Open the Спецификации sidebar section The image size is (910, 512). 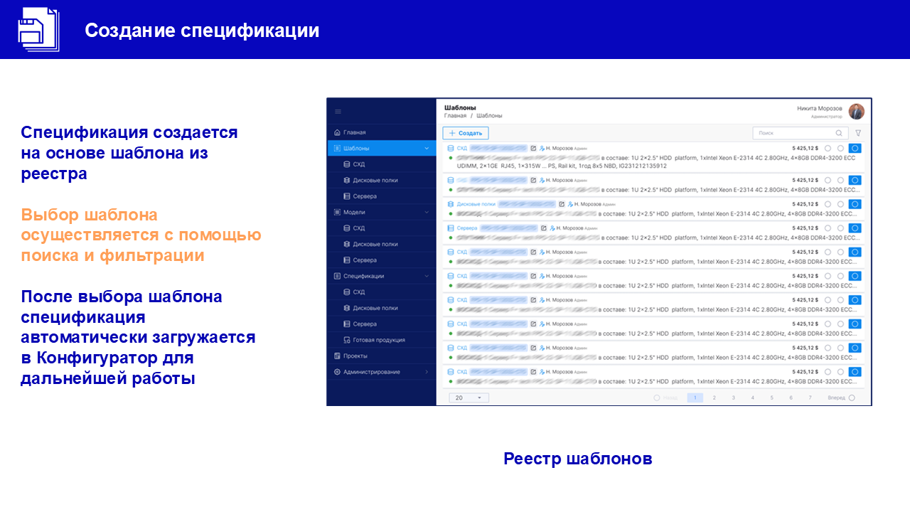pyautogui.click(x=382, y=276)
